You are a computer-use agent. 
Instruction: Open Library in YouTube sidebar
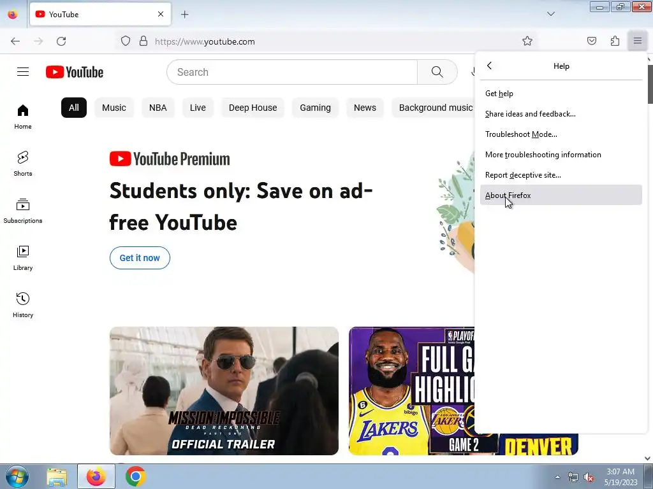pos(23,258)
